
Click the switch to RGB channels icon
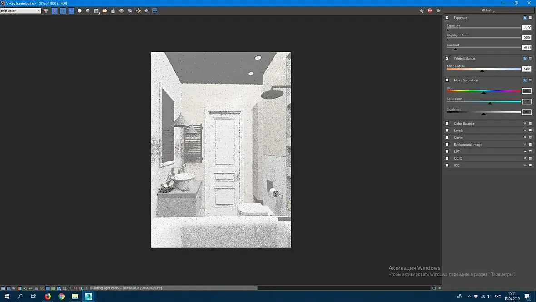pyautogui.click(x=46, y=10)
